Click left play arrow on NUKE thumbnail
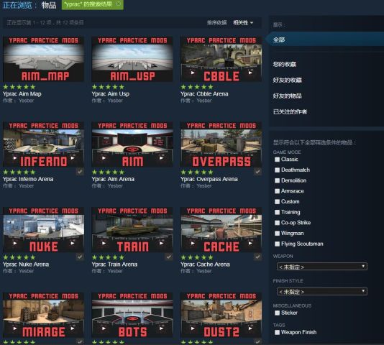Image resolution: width=384 pixels, height=345 pixels. tap(15, 243)
